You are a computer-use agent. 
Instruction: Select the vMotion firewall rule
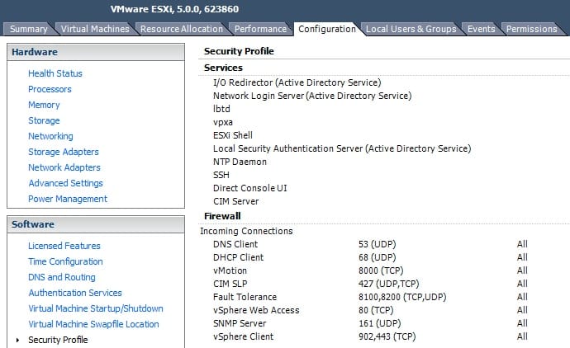[230, 270]
